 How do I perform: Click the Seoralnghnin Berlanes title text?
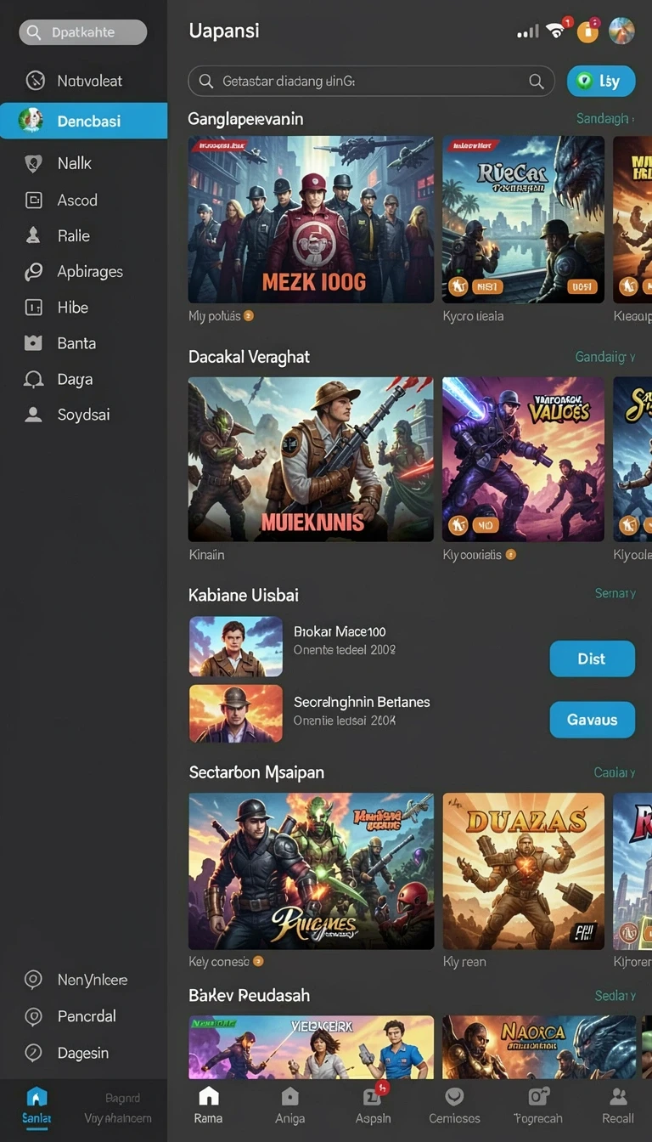tap(362, 702)
